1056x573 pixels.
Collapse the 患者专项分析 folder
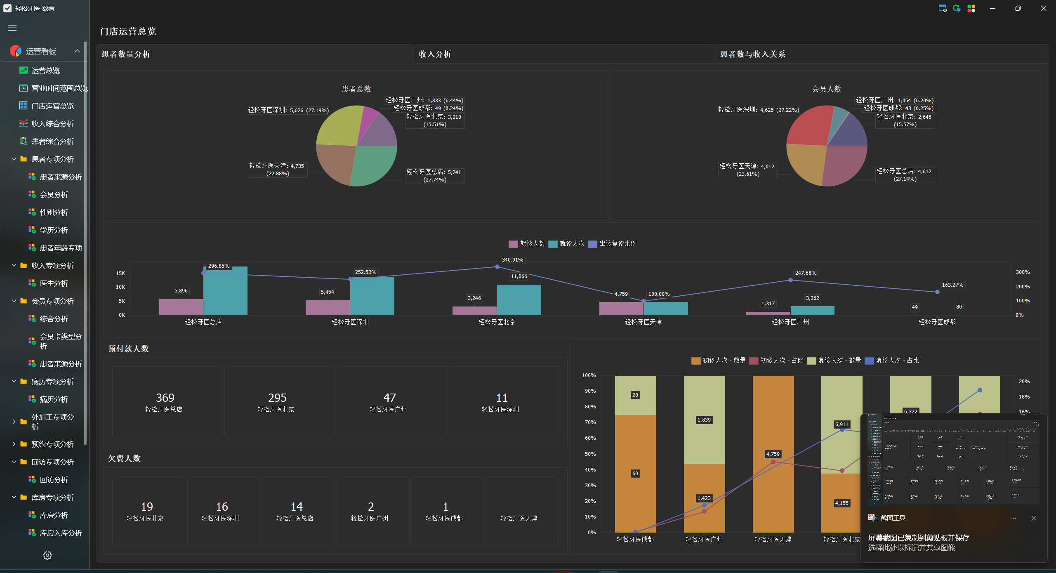pyautogui.click(x=14, y=159)
